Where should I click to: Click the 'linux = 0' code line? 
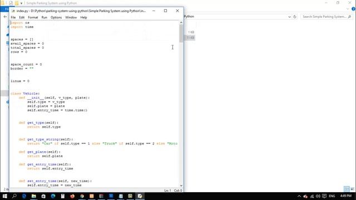click(x=20, y=81)
